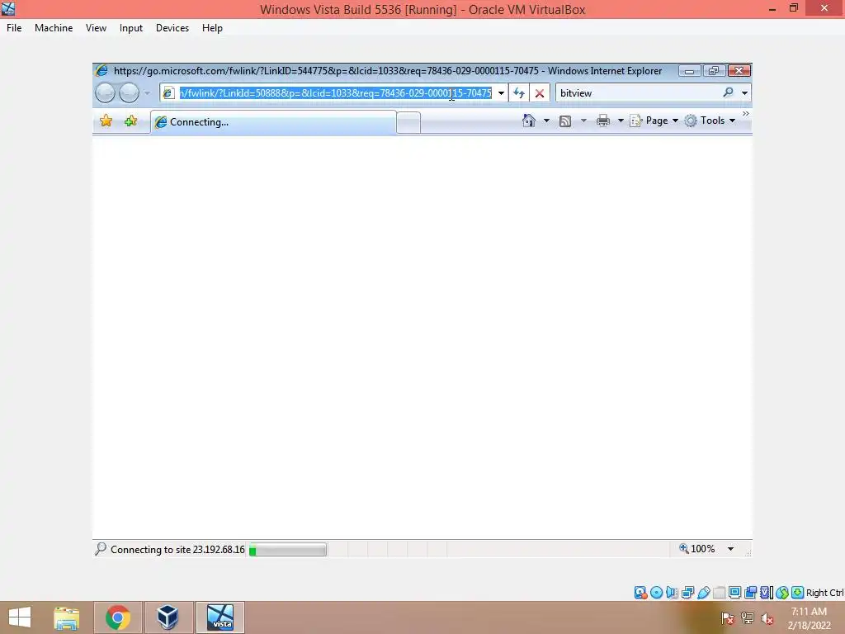Click the USB devices indicator
Viewport: 845px width, 634px height.
point(703,593)
